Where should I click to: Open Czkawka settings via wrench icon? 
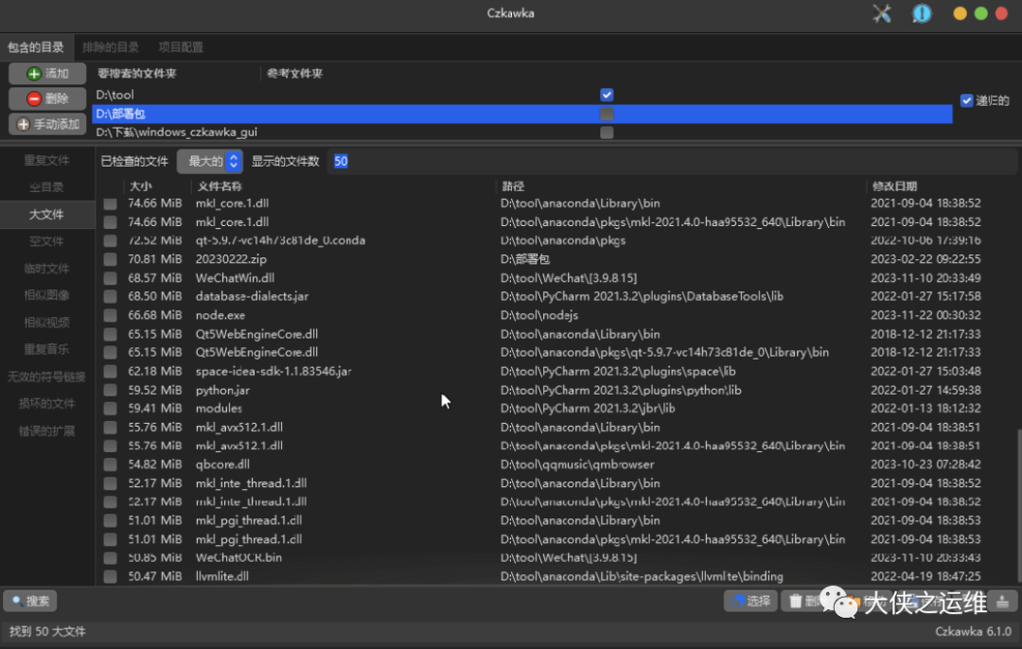(x=881, y=13)
